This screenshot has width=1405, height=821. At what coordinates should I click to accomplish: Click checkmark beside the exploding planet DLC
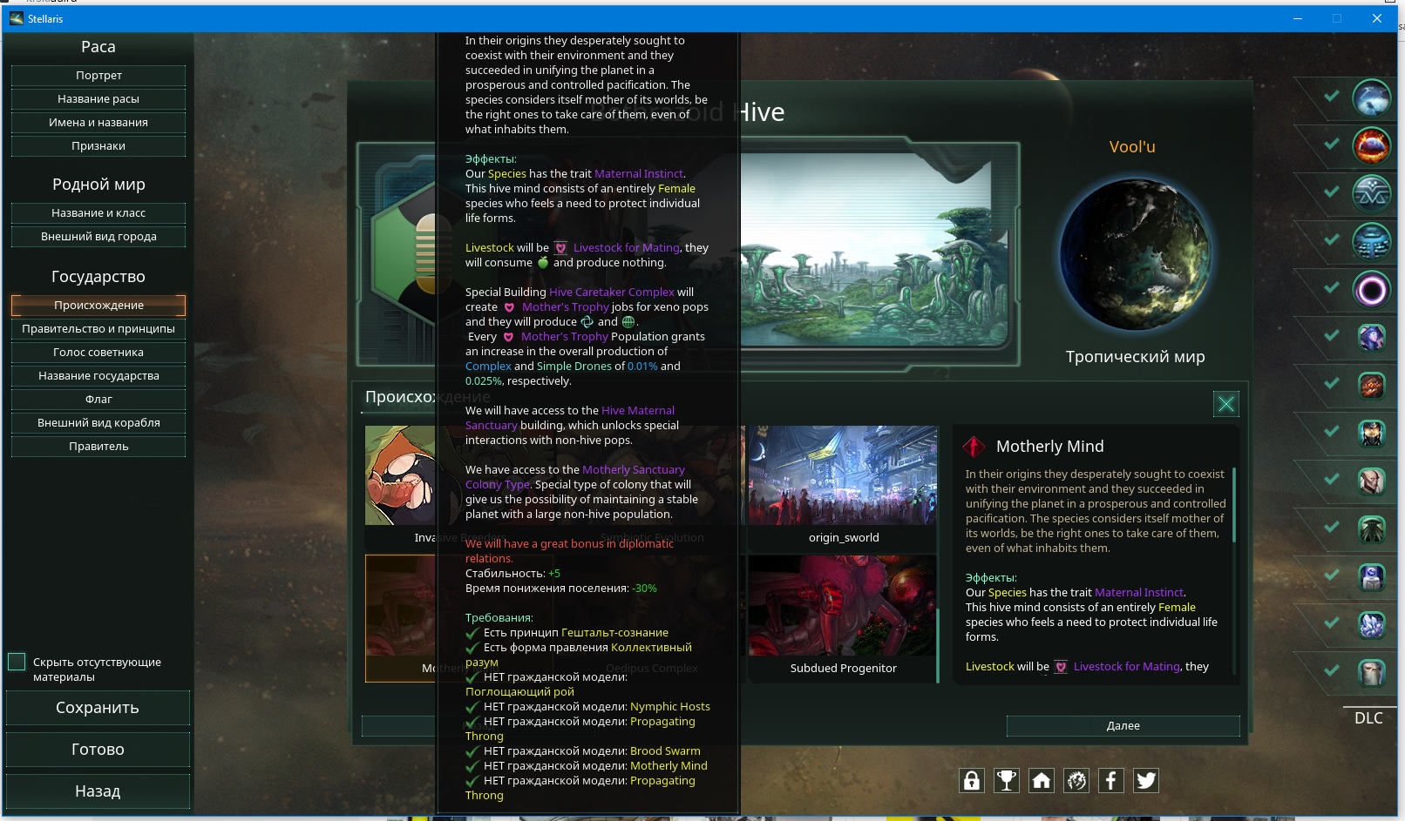1332,144
